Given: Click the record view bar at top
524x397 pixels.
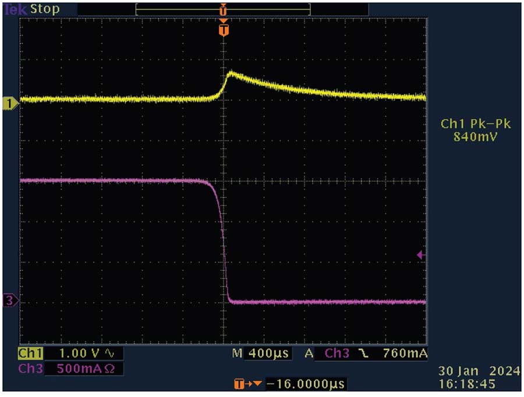Looking at the screenshot, I should click(x=222, y=10).
